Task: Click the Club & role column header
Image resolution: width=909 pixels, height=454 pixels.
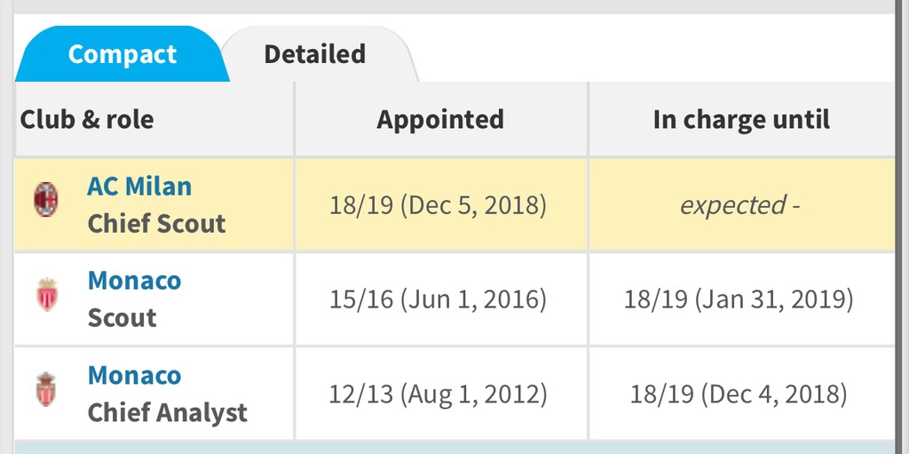Action: pyautogui.click(x=87, y=120)
